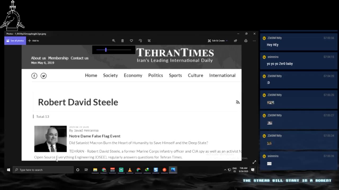Open the notification action center
Screen dimensions: 339x190
click(253, 170)
